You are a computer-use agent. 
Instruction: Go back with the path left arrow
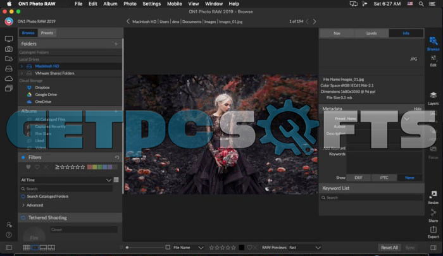click(x=128, y=21)
